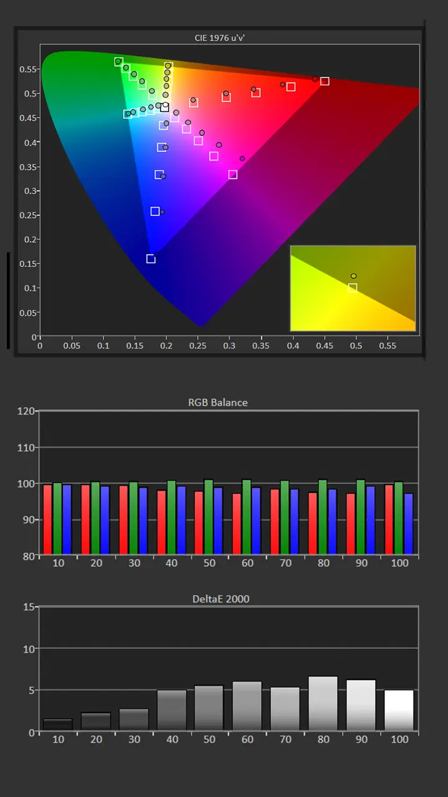
Task: Click the DeltaE bar for 20 percent
Action: pyautogui.click(x=96, y=722)
